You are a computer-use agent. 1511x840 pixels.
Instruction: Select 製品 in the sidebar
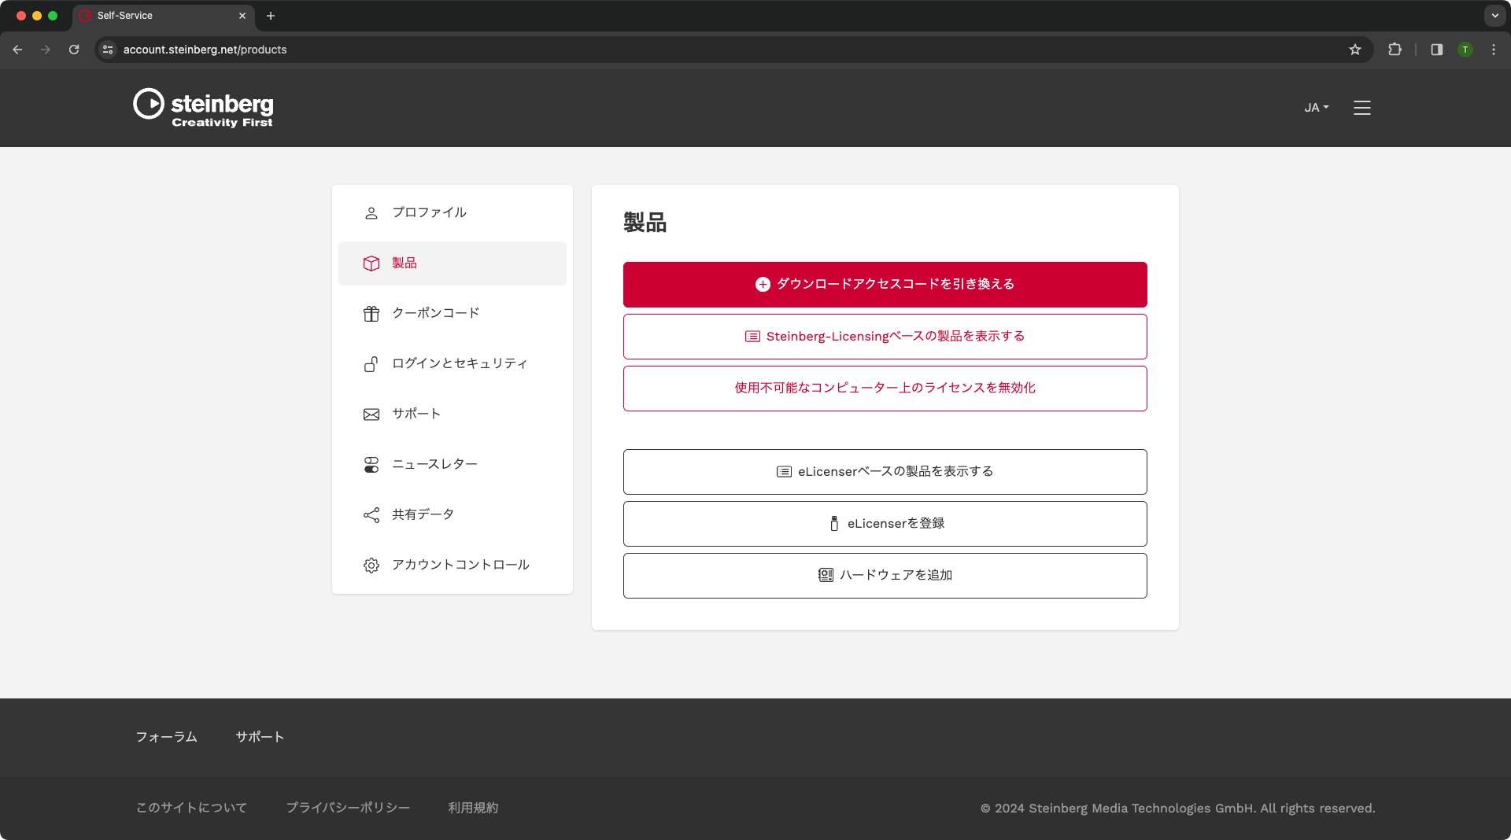452,263
